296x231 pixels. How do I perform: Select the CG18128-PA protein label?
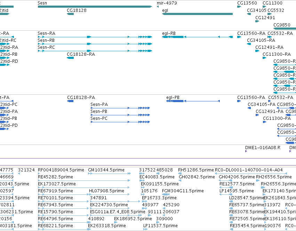[81, 98]
